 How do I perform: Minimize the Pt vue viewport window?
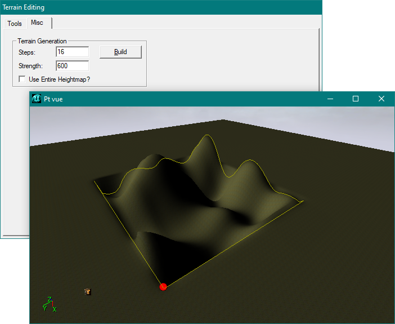click(x=330, y=99)
